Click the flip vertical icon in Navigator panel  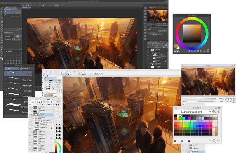[x=234, y=101]
